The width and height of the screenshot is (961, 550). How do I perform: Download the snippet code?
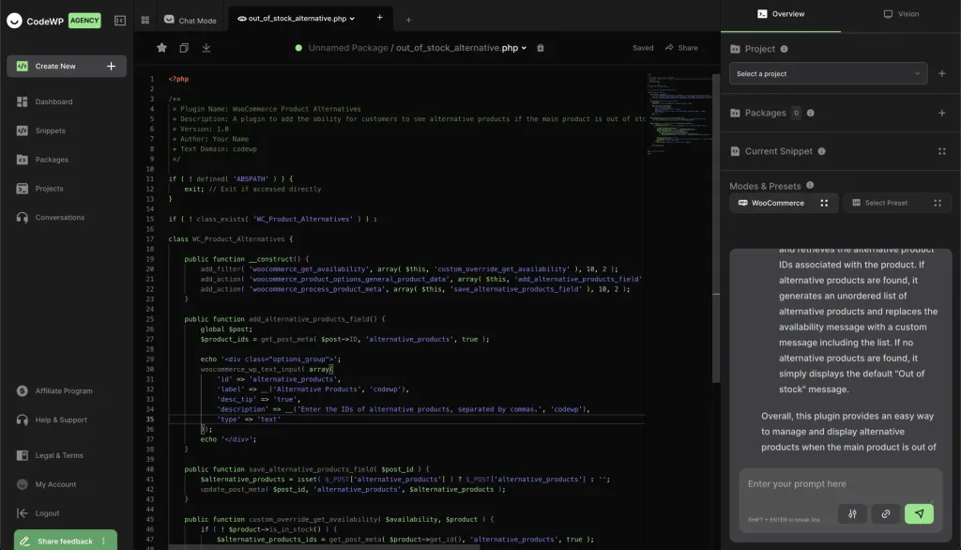(205, 48)
